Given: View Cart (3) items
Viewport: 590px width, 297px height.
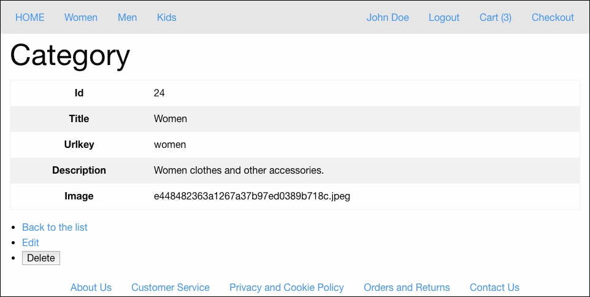Looking at the screenshot, I should coord(496,17).
